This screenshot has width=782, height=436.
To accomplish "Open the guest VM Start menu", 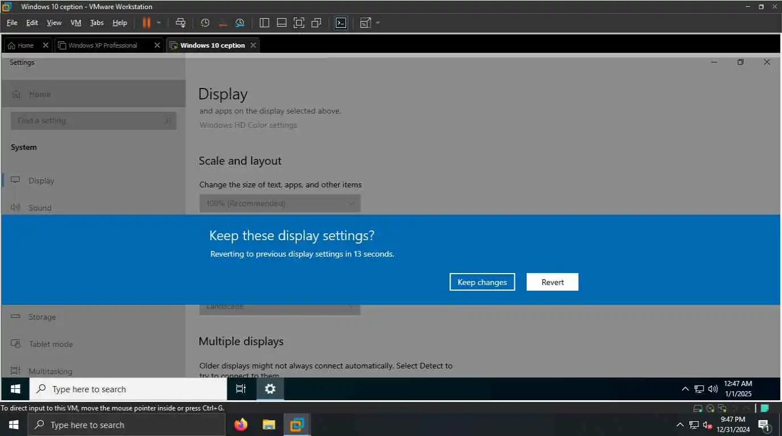I will pos(15,389).
